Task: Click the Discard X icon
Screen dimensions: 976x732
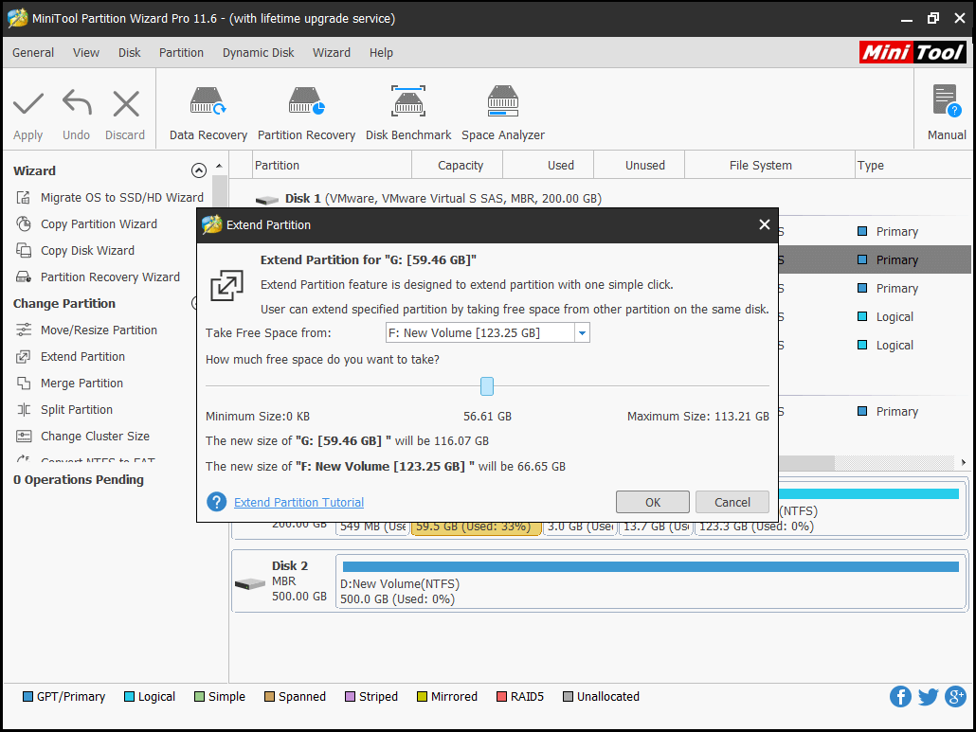Action: click(125, 104)
